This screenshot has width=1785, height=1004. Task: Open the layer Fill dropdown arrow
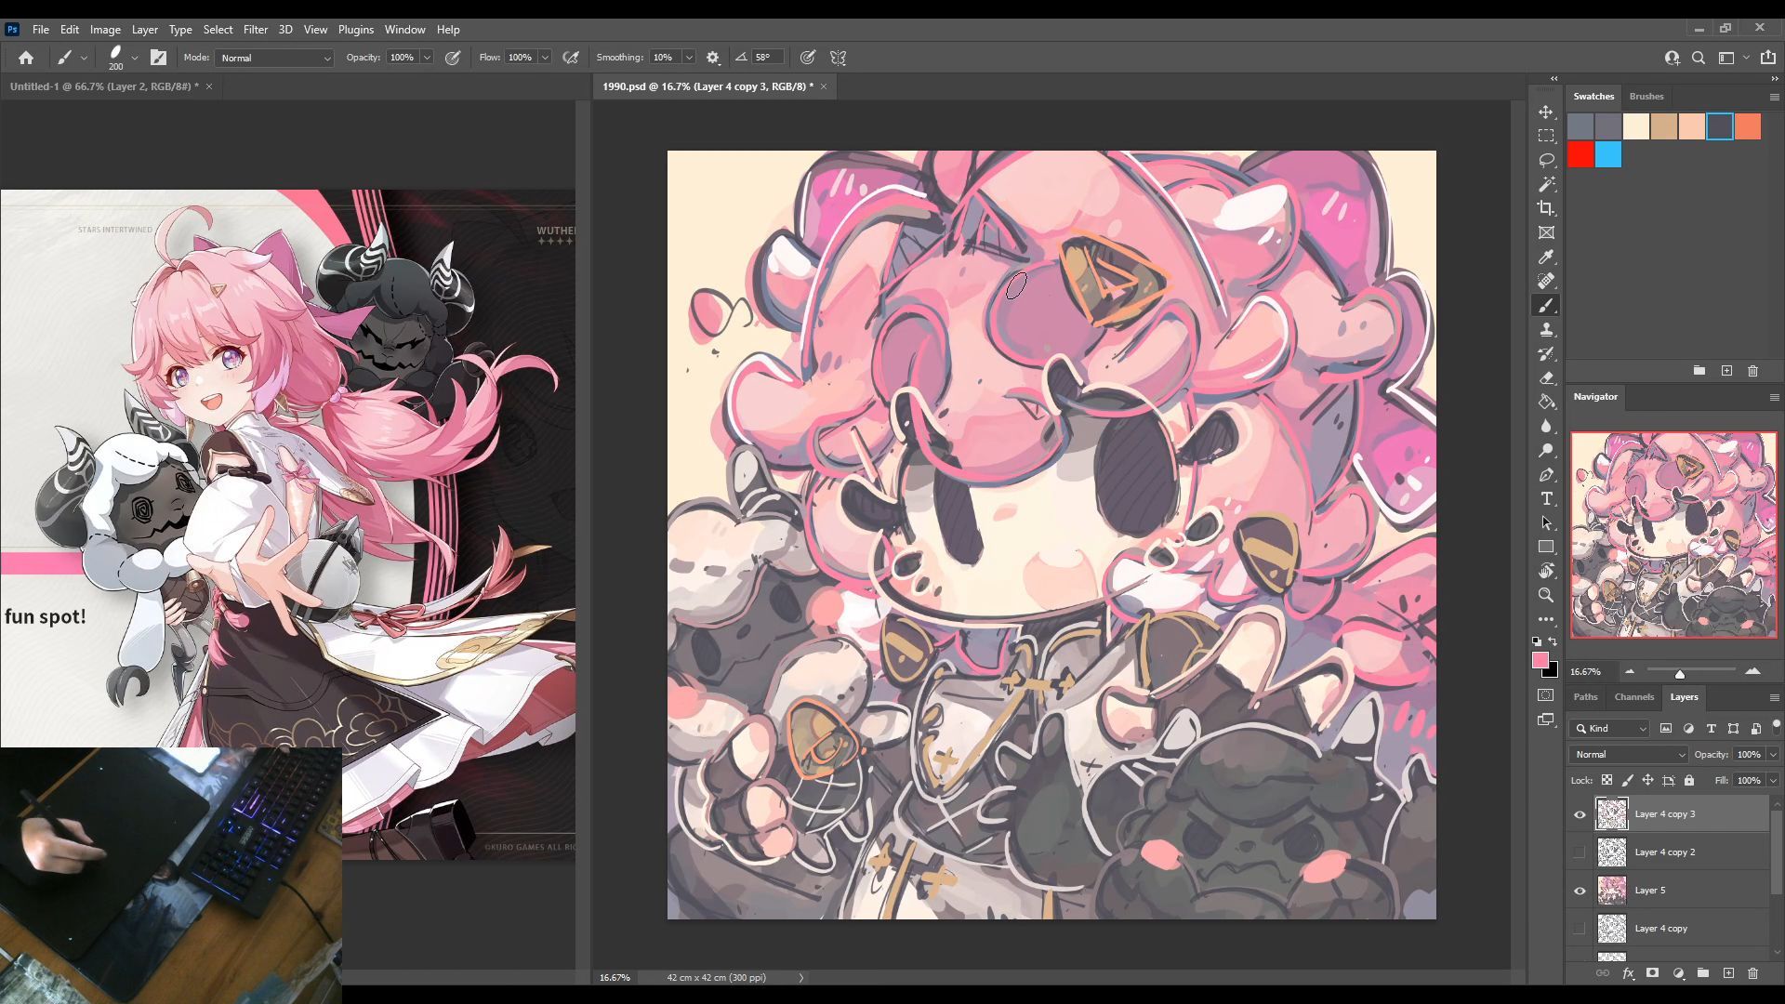(x=1773, y=781)
